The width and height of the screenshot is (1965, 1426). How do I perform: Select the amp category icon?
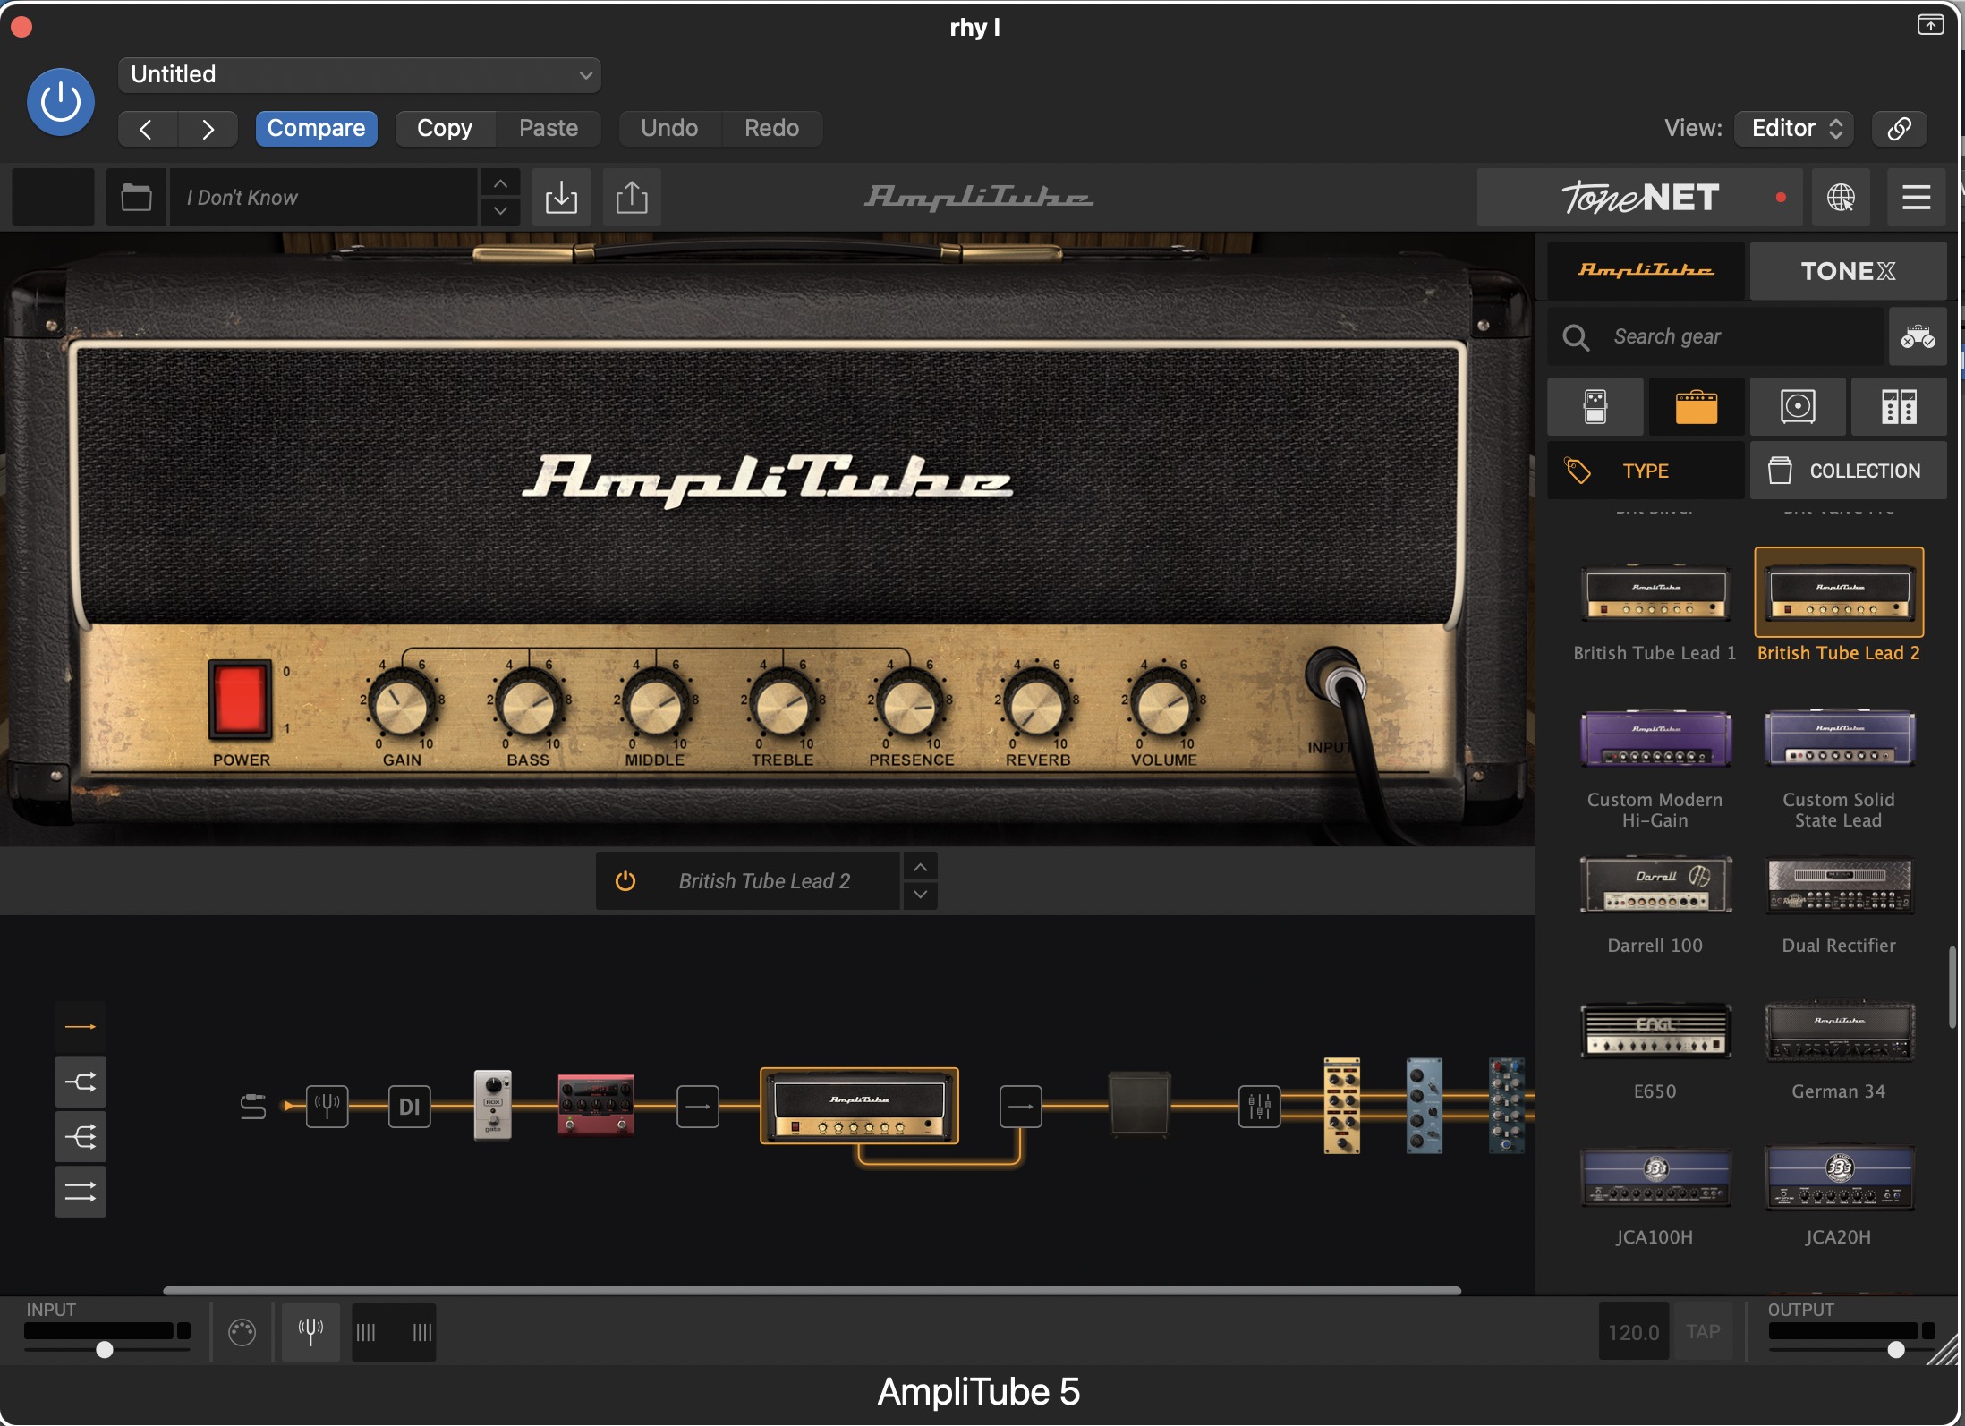[1697, 406]
